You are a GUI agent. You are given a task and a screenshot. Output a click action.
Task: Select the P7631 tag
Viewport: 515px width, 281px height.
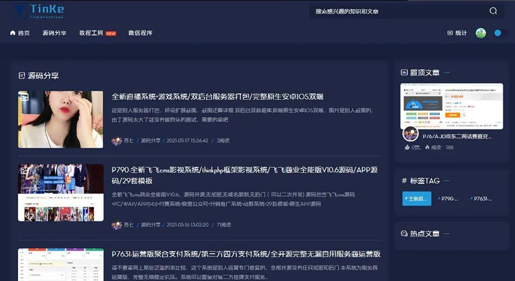[482, 199]
